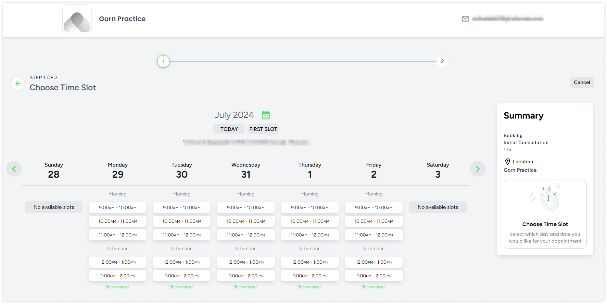Show next week with right chevron

coord(477,169)
